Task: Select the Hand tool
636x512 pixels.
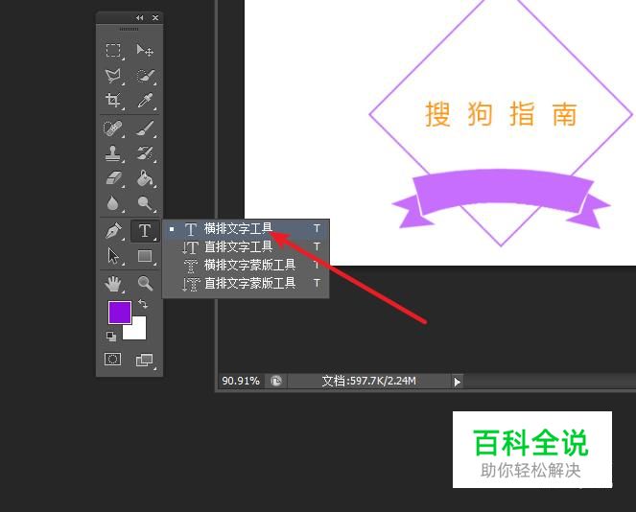Action: point(113,284)
